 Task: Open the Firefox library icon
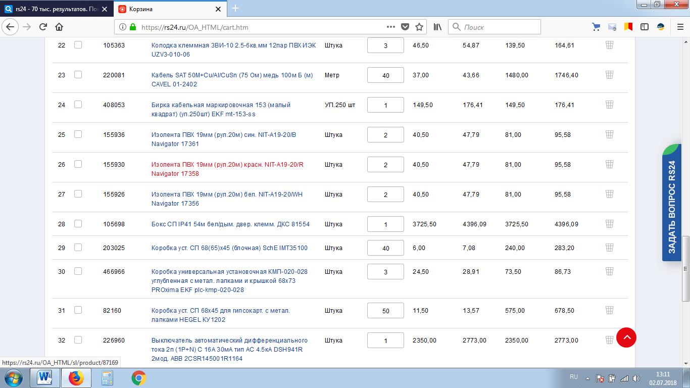coord(437,27)
